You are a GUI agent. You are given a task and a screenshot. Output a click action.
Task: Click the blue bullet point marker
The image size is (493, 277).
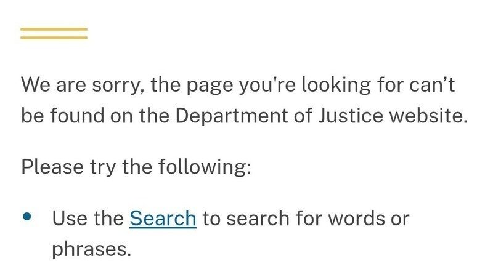coord(28,217)
